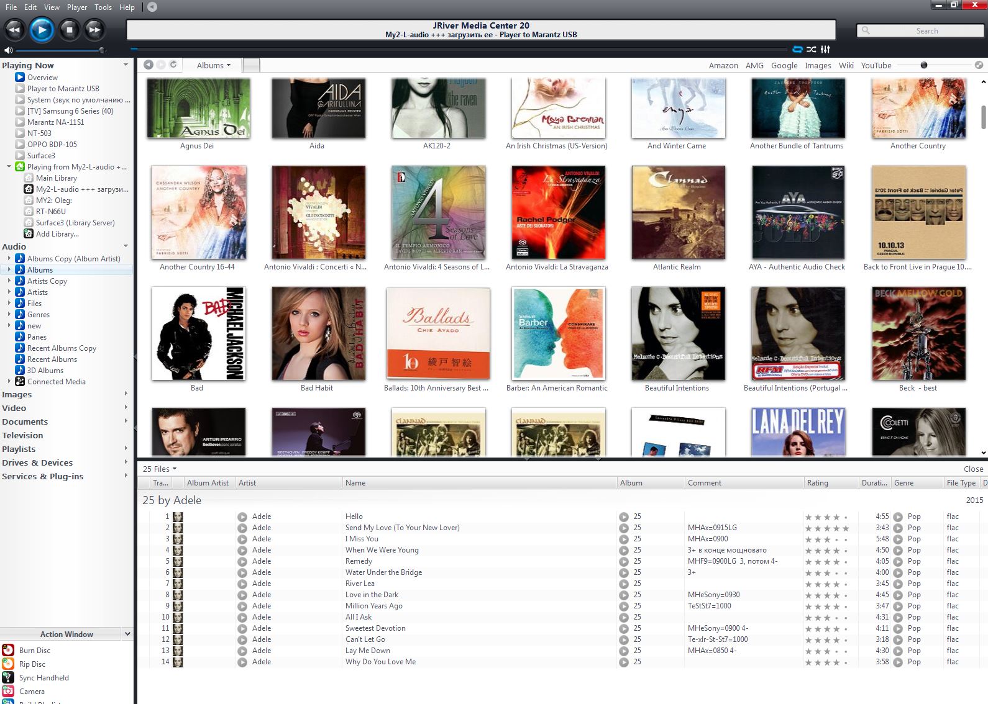Play the track Hello via its artist play icon
988x704 pixels.
(242, 517)
